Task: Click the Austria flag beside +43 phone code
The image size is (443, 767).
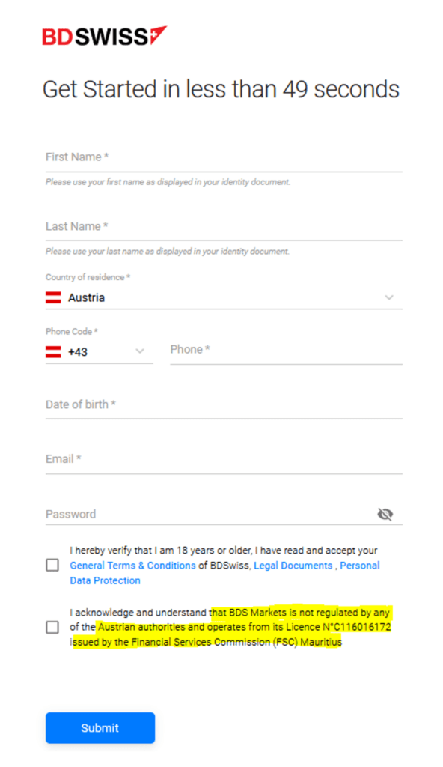Action: [x=53, y=352]
